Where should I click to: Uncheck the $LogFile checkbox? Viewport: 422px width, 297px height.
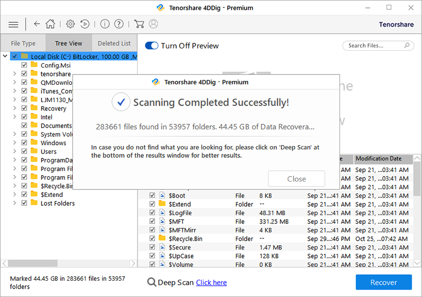click(x=153, y=212)
